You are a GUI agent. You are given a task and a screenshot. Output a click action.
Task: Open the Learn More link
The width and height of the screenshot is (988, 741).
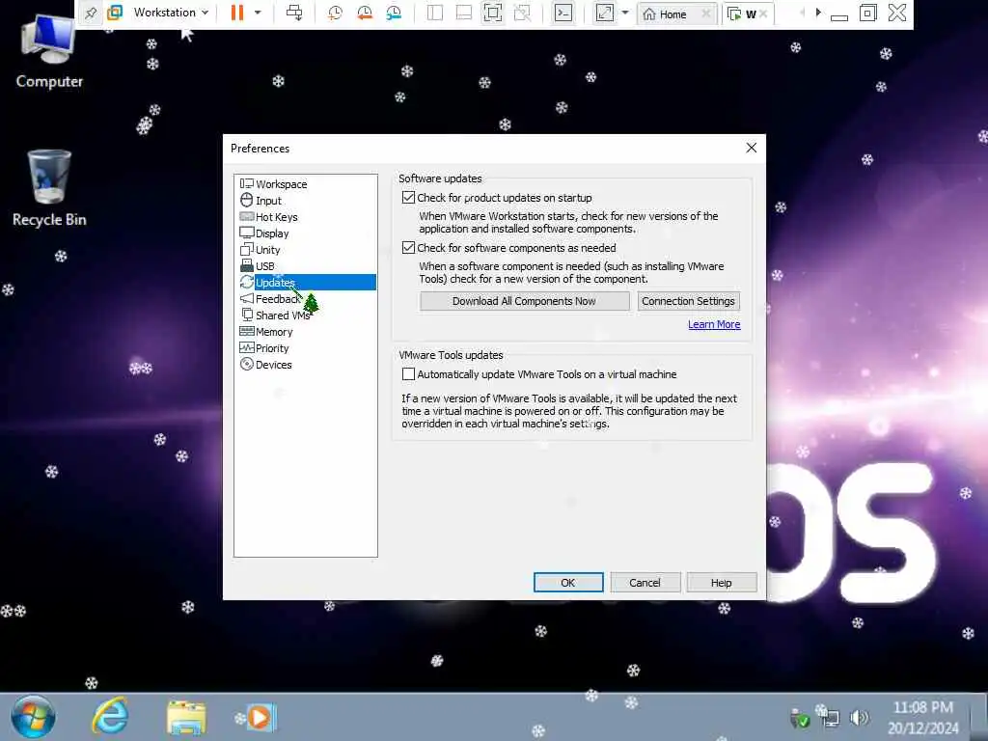714,324
